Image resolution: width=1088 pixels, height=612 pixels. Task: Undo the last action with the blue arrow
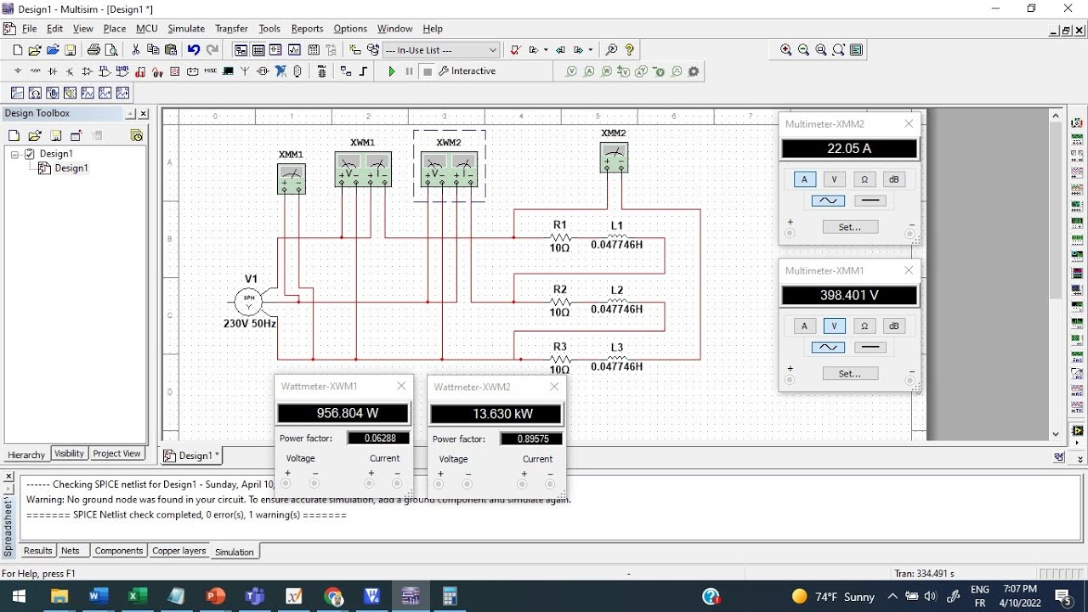(194, 50)
